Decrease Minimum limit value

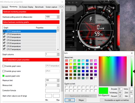pyautogui.click(x=58, y=86)
